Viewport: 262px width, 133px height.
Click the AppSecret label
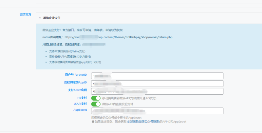pos(80,110)
